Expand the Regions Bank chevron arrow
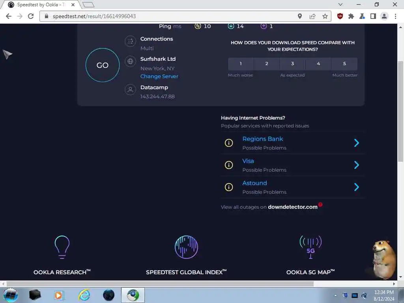 [x=357, y=143]
